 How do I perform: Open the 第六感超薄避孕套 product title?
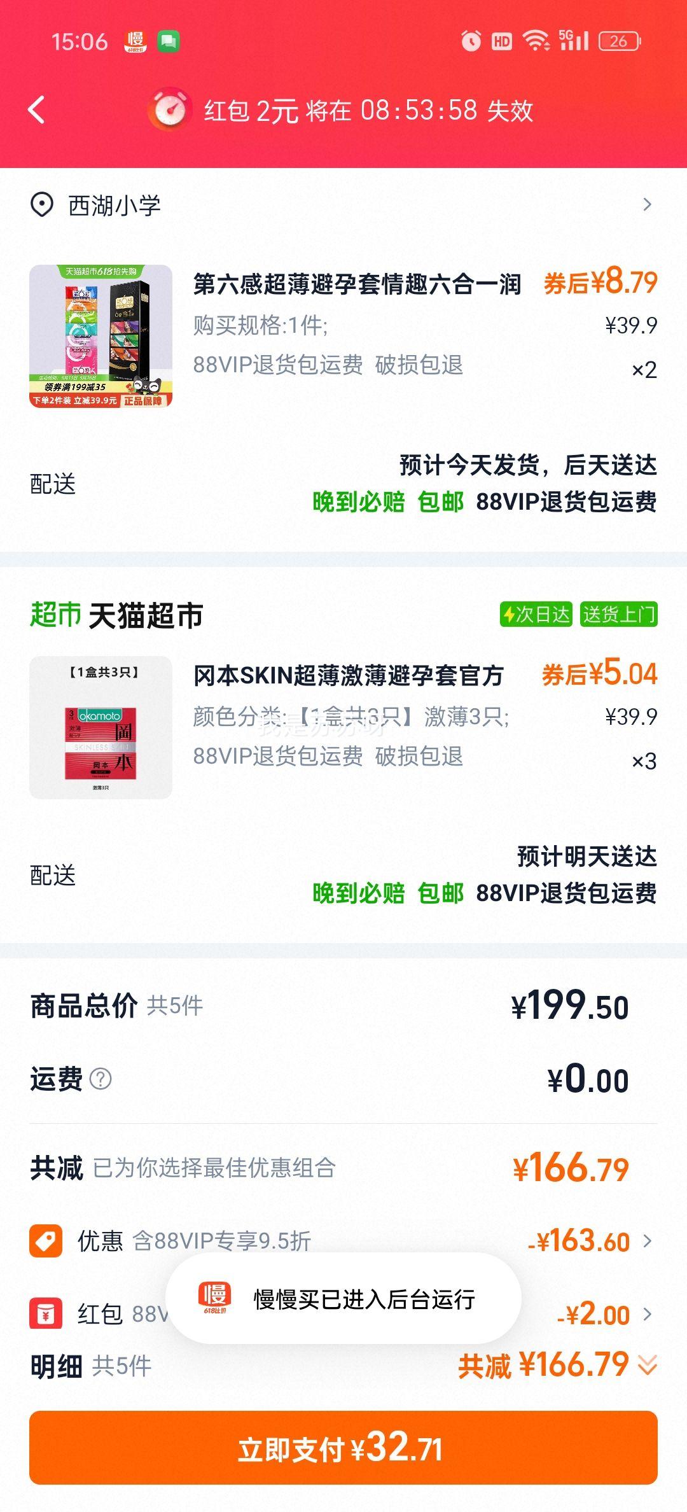point(357,284)
